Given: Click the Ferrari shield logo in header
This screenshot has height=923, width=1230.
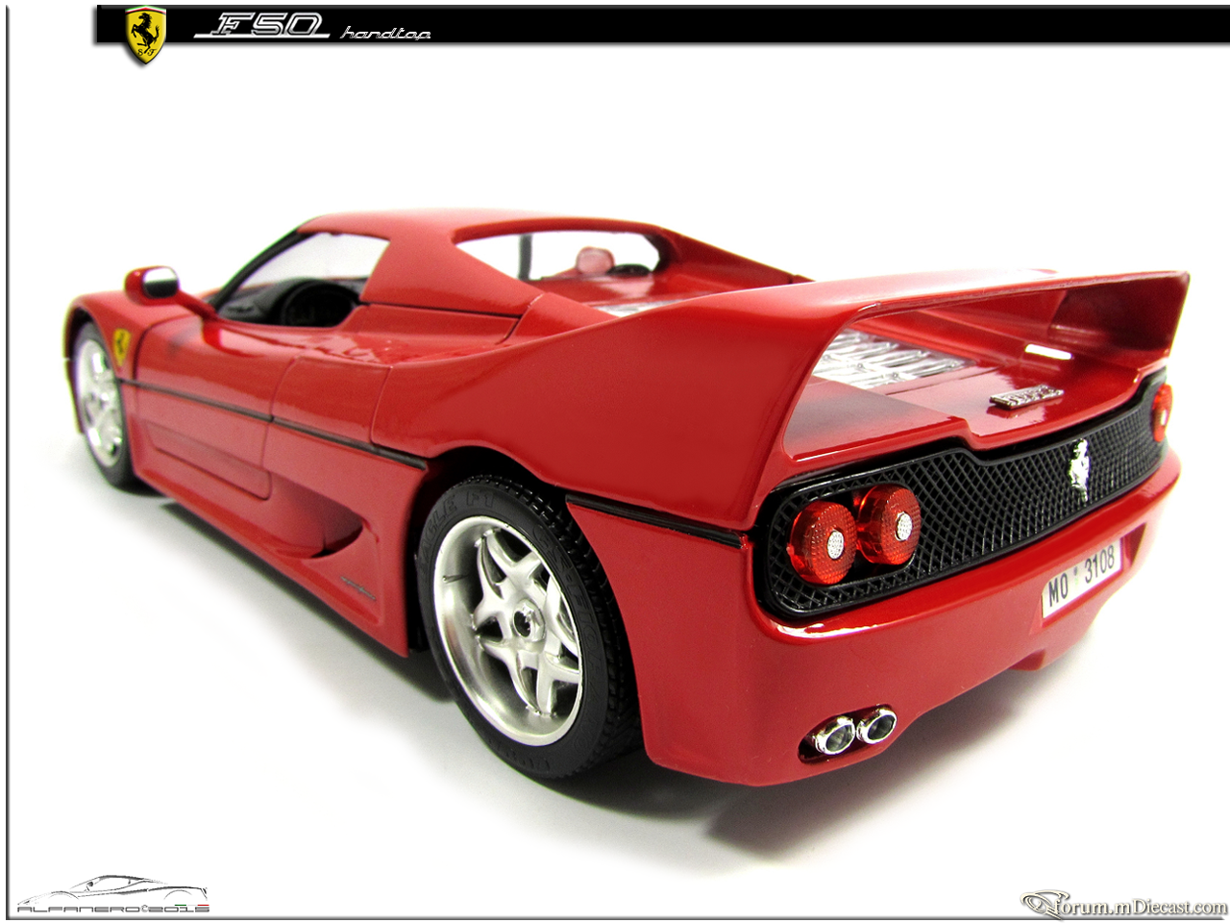Looking at the screenshot, I should click(x=146, y=36).
